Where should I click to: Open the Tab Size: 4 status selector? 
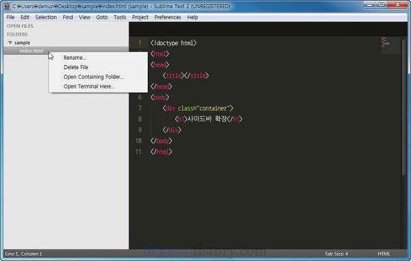(x=336, y=253)
